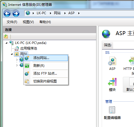Open the ASP feature icon
Viewport: 134px width, 127px height.
tap(112, 63)
